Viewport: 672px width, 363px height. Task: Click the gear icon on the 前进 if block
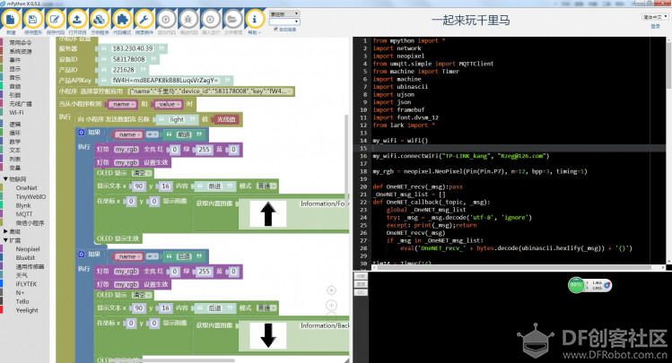point(82,133)
